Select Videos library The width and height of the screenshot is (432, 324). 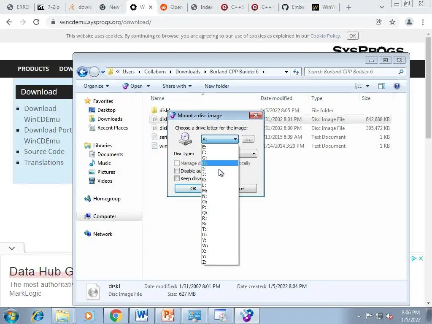click(105, 181)
